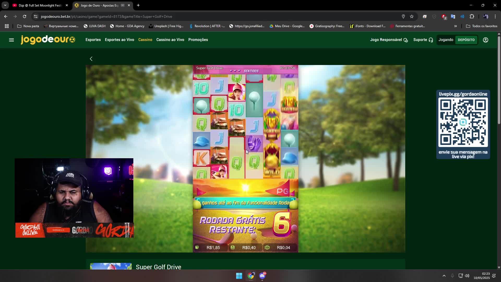Open the hamburger menu on jogodeouro site
This screenshot has height=282, width=501.
pos(11,40)
